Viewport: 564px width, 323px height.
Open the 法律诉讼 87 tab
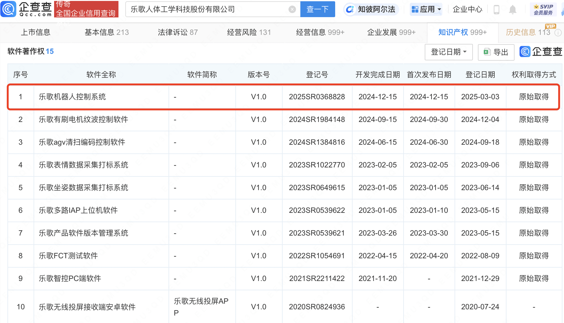pyautogui.click(x=178, y=32)
